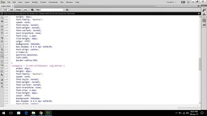
Task: Open the Insert panel icon
Action: coord(204,10)
